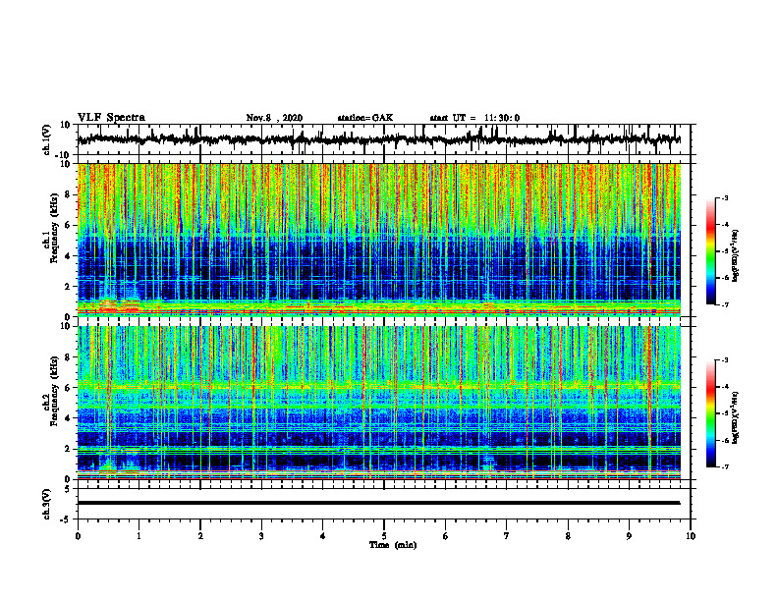Click time axis tick label 1

coord(139,536)
